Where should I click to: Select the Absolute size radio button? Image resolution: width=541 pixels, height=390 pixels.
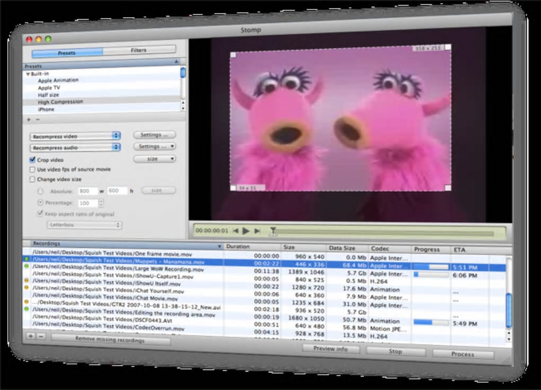point(40,191)
